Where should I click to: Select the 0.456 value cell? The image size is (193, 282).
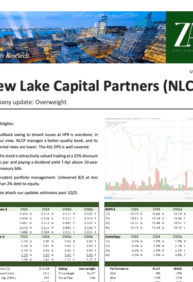24,218
